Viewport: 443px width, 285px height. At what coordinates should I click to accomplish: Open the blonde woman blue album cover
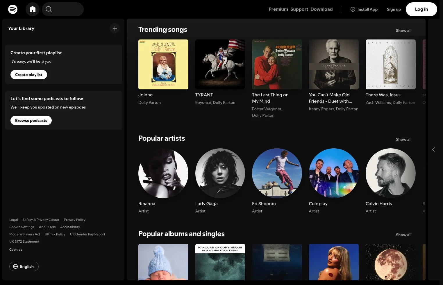pyautogui.click(x=334, y=262)
